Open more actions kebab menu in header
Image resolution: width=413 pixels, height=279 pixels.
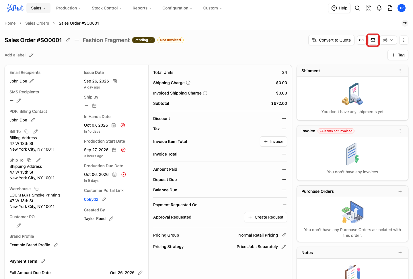coord(404,40)
